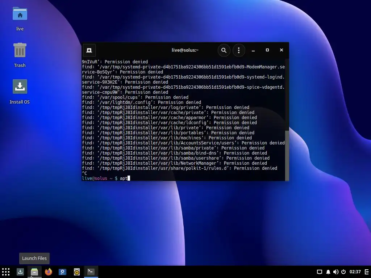
Task: Click the prompt line with apt
Action: pyautogui.click(x=106, y=178)
